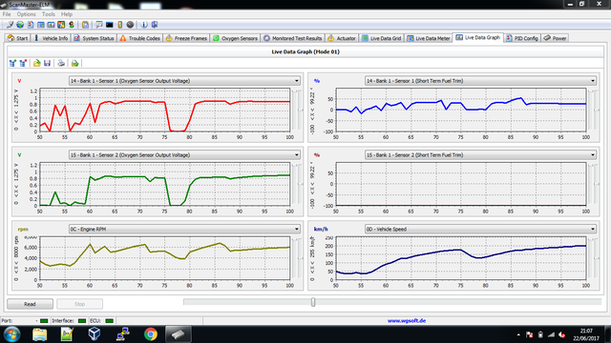
Task: Switch to the Live Data Grid tab
Action: click(x=382, y=38)
